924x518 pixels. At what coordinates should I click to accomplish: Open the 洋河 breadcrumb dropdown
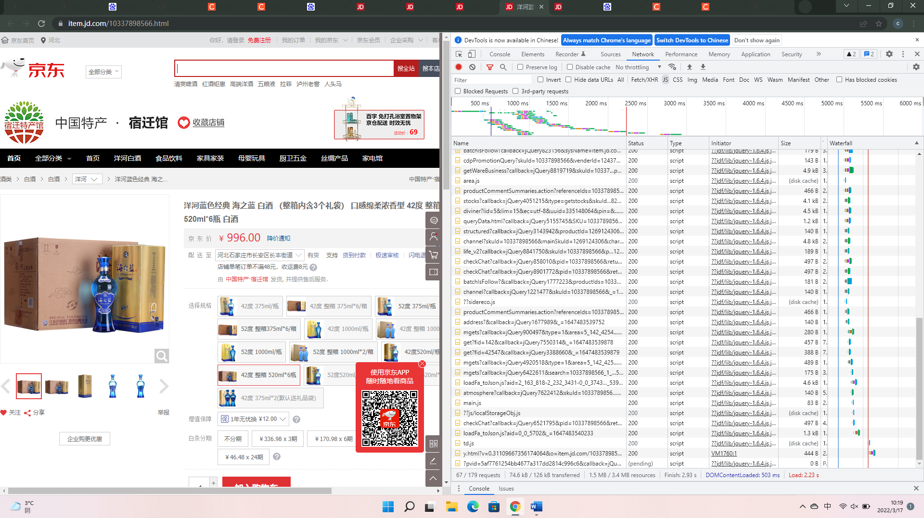pos(87,179)
